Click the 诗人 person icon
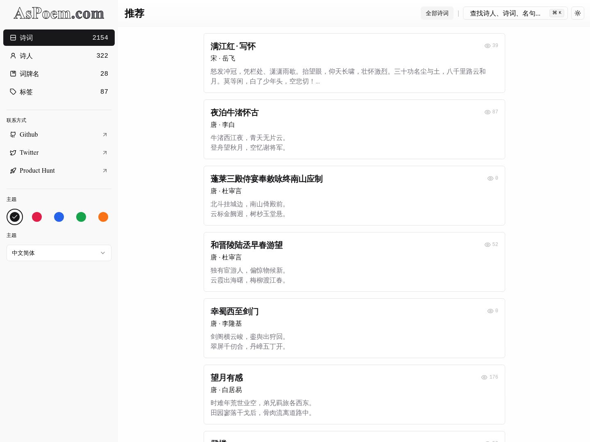Image resolution: width=590 pixels, height=442 pixels. click(13, 56)
